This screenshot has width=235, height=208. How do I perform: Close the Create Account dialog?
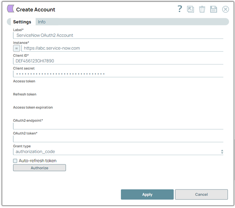pos(225,9)
